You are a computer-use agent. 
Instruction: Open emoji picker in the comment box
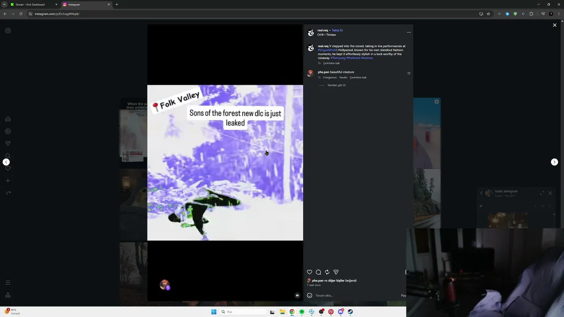[309, 295]
